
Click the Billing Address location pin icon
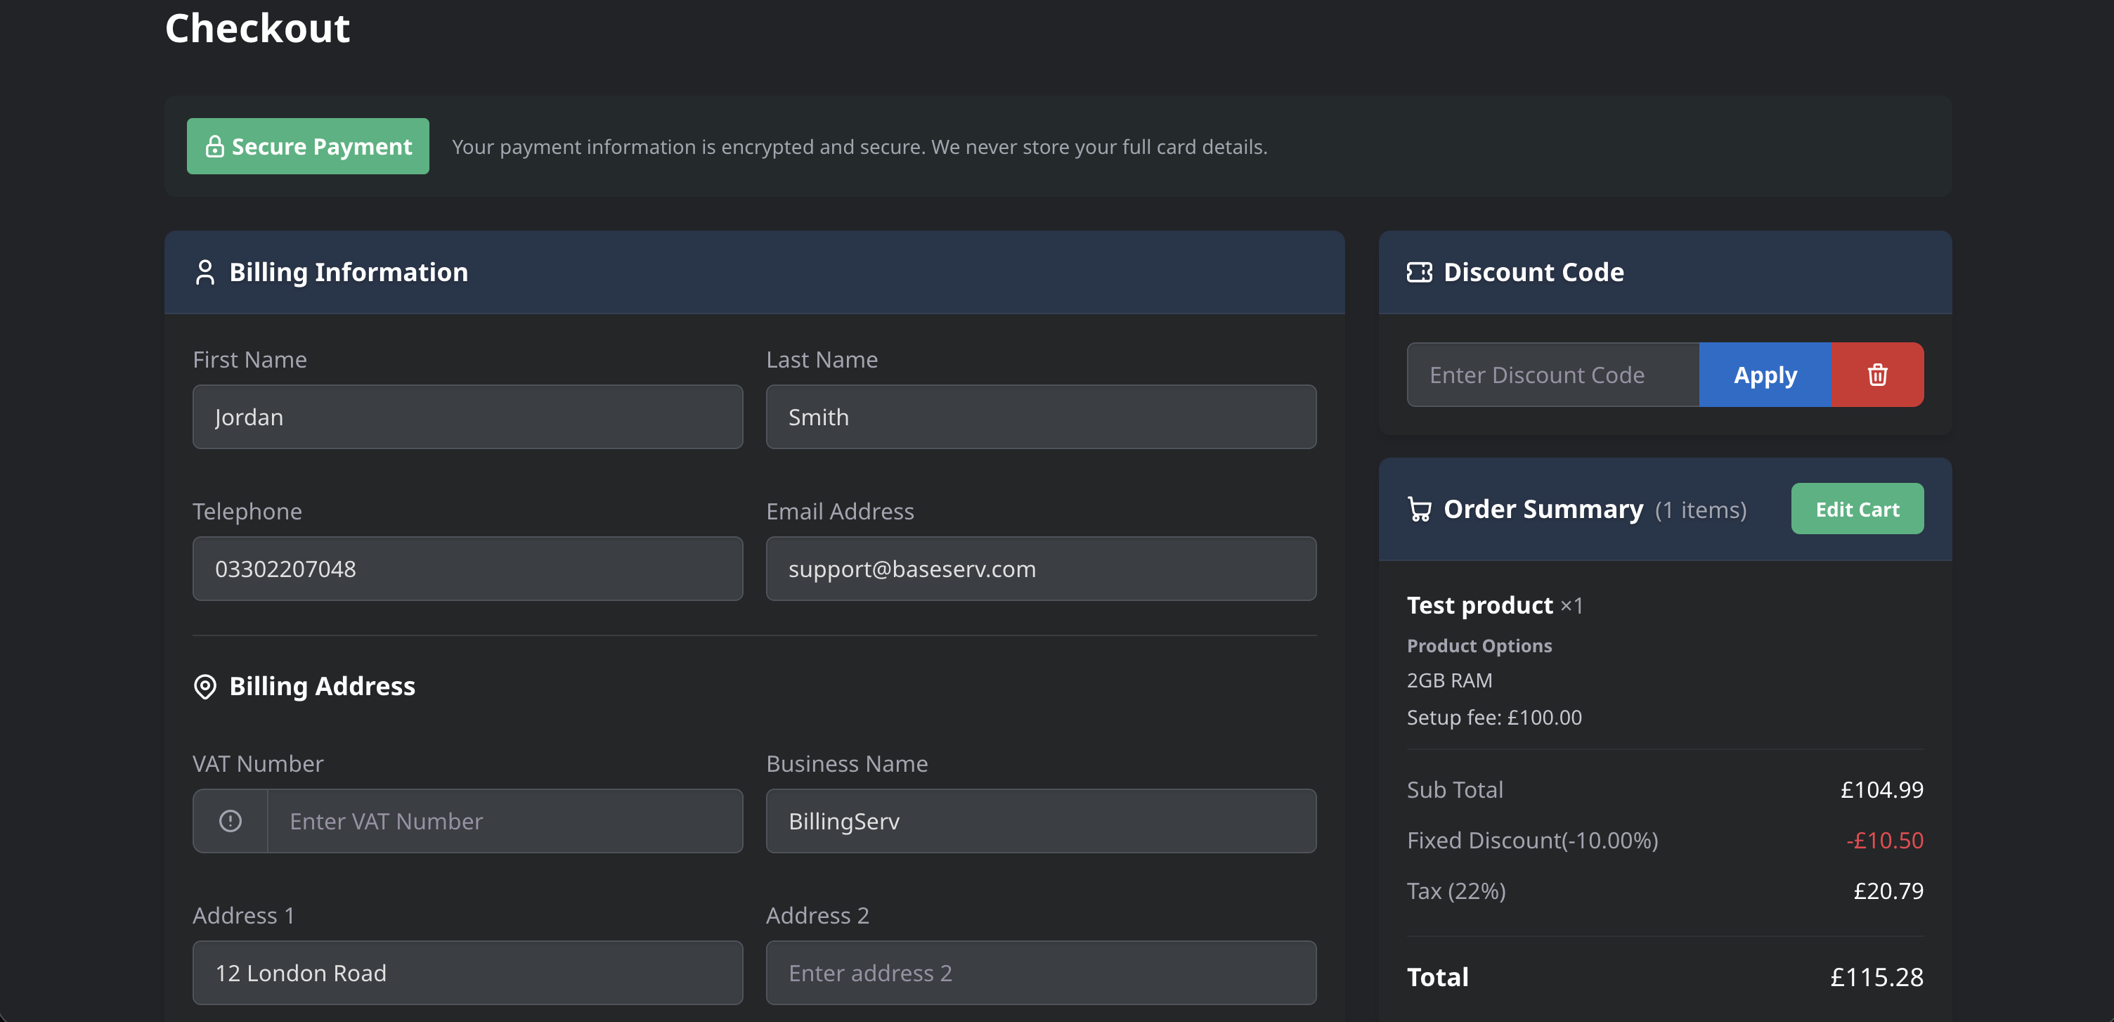205,686
